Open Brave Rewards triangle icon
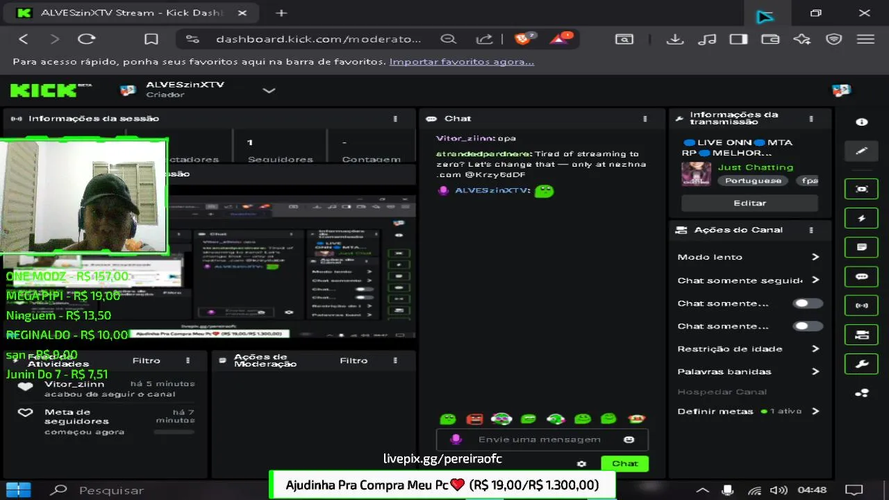 pos(560,39)
